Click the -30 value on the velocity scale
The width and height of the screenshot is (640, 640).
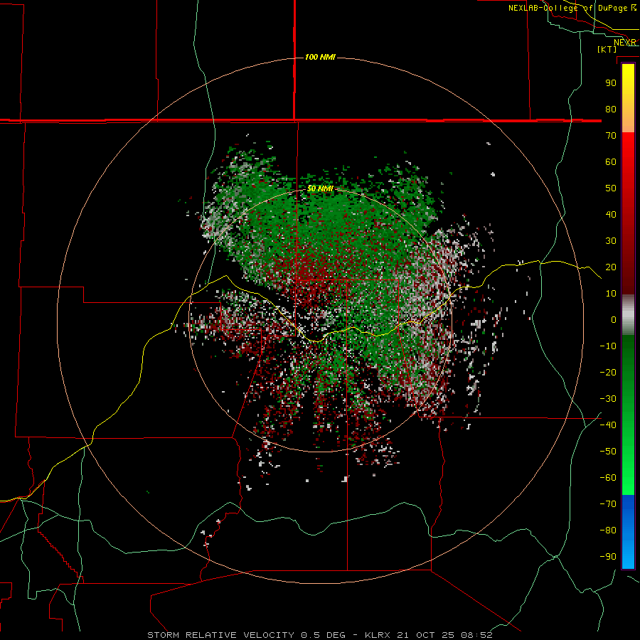click(x=608, y=399)
